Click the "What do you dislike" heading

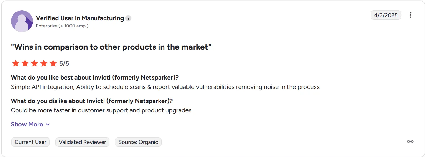pos(92,101)
